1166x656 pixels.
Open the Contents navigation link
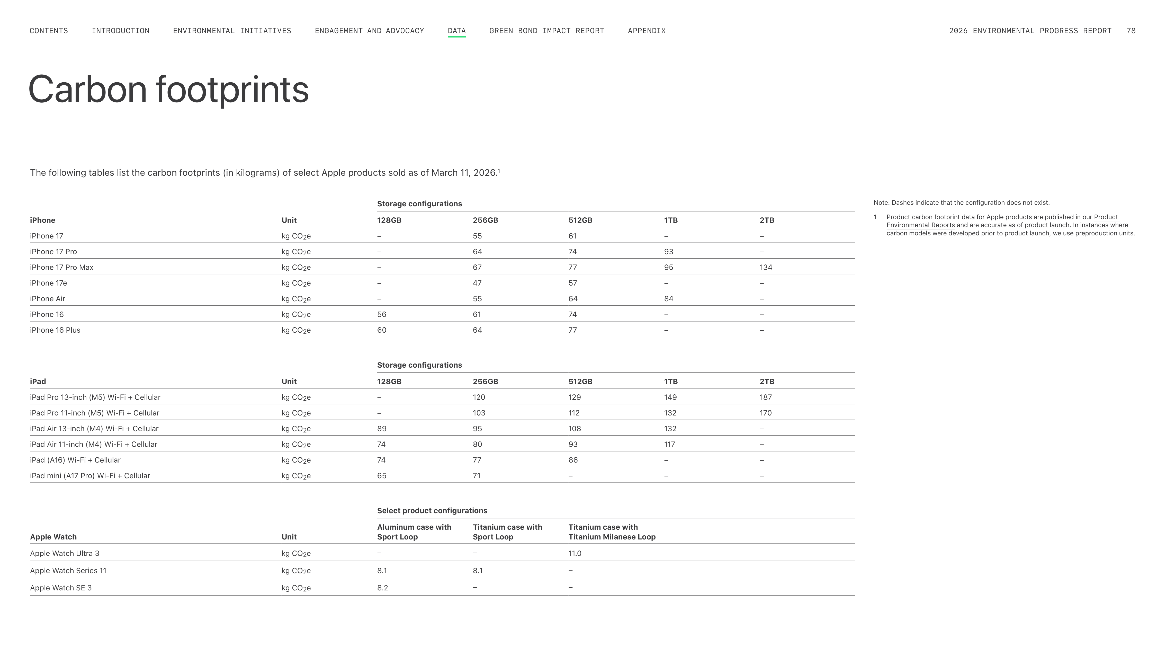click(x=49, y=31)
